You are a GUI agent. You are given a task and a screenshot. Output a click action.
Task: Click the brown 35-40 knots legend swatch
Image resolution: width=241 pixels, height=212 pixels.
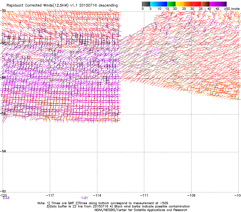(205, 4)
